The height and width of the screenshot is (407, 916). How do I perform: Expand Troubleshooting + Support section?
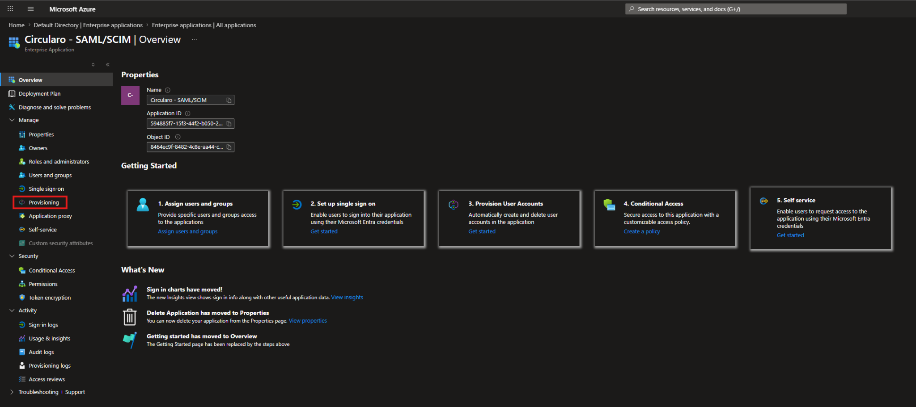(12, 392)
